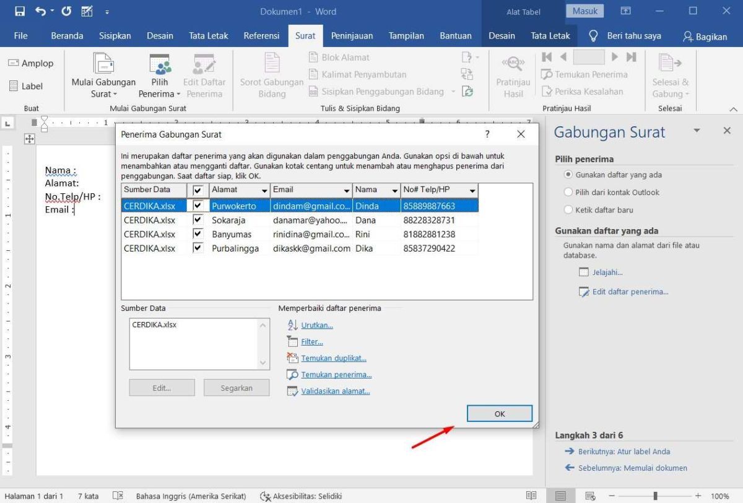Open No# Telp/HP column dropdown arrow
This screenshot has width=743, height=503.
(472, 191)
